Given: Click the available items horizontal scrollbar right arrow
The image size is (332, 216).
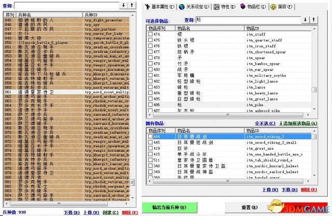Looking at the screenshot, I should 308,115.
